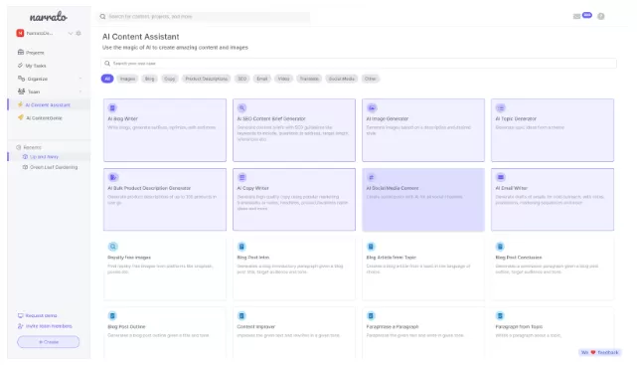
Task: Click the My Tasks checkmark icon
Action: (20, 65)
